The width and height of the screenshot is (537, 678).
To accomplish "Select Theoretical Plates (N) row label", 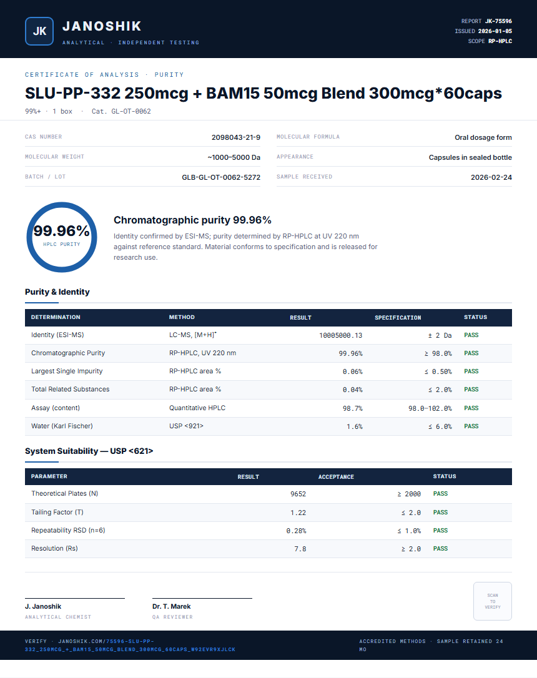I will 64,494.
